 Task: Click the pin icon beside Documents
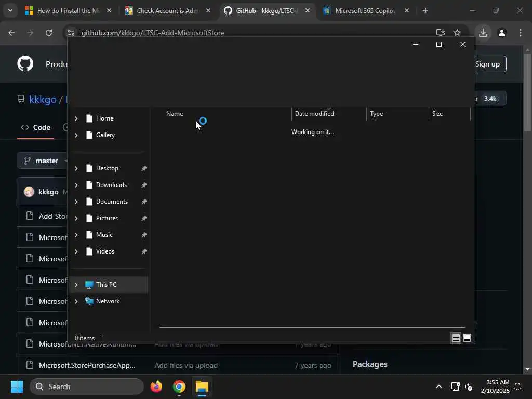(x=144, y=202)
